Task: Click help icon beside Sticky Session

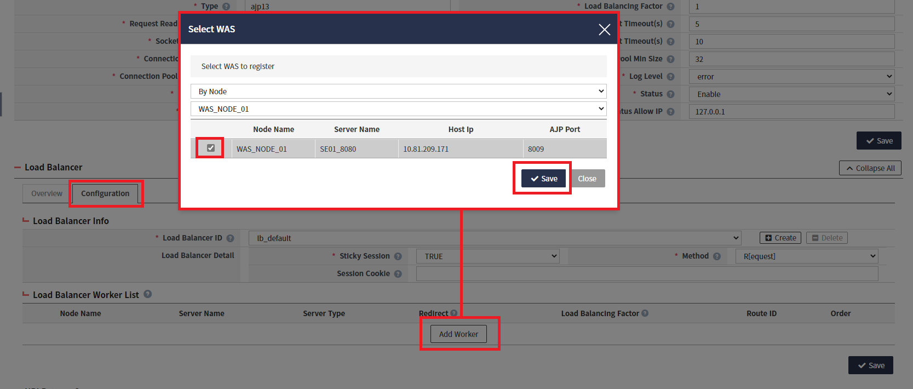Action: 398,256
